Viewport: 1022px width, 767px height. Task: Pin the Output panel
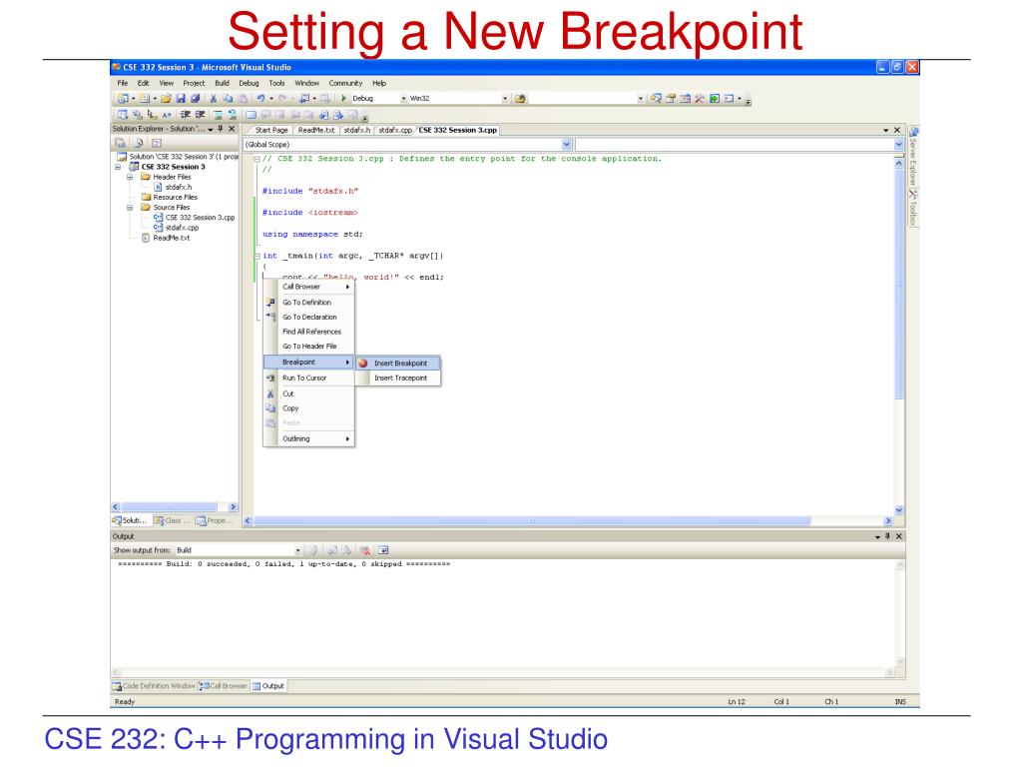tap(887, 536)
